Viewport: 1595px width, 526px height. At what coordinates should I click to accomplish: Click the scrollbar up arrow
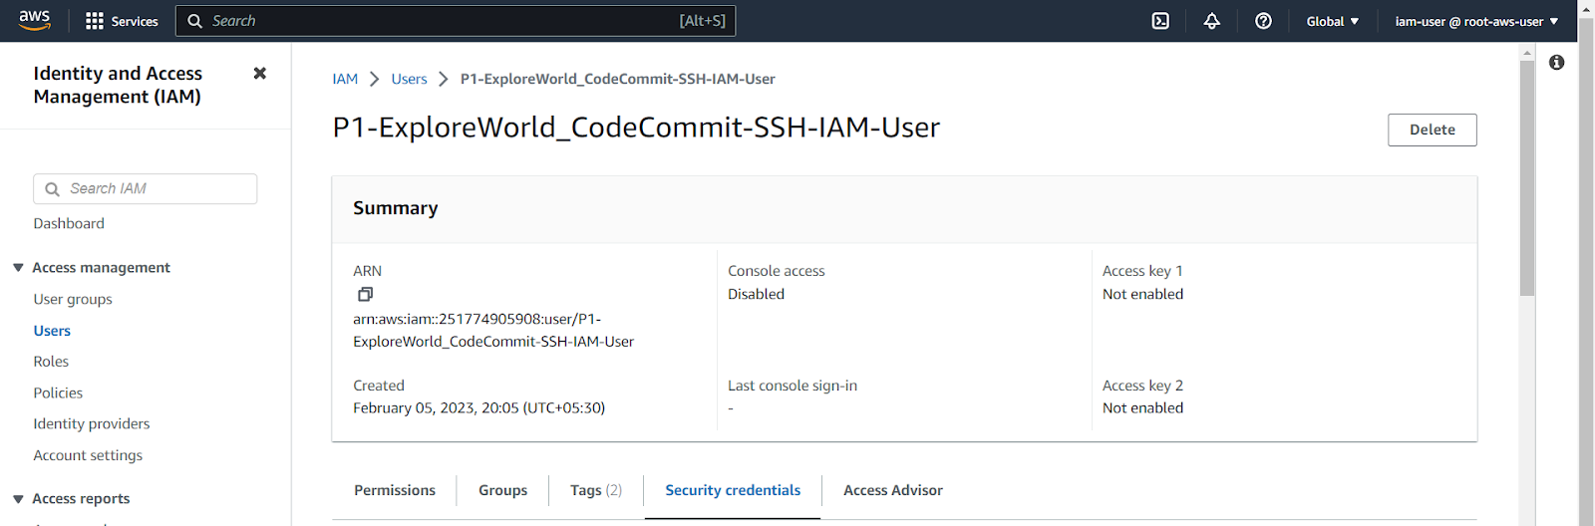pyautogui.click(x=1526, y=54)
